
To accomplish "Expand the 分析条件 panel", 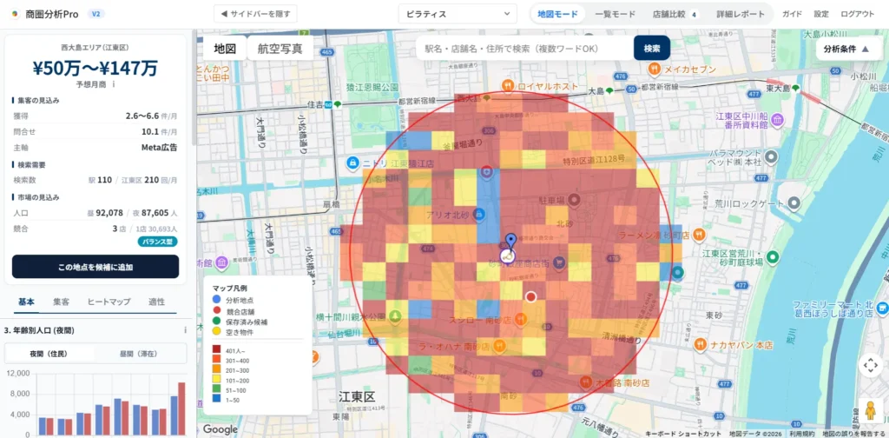I will click(847, 50).
